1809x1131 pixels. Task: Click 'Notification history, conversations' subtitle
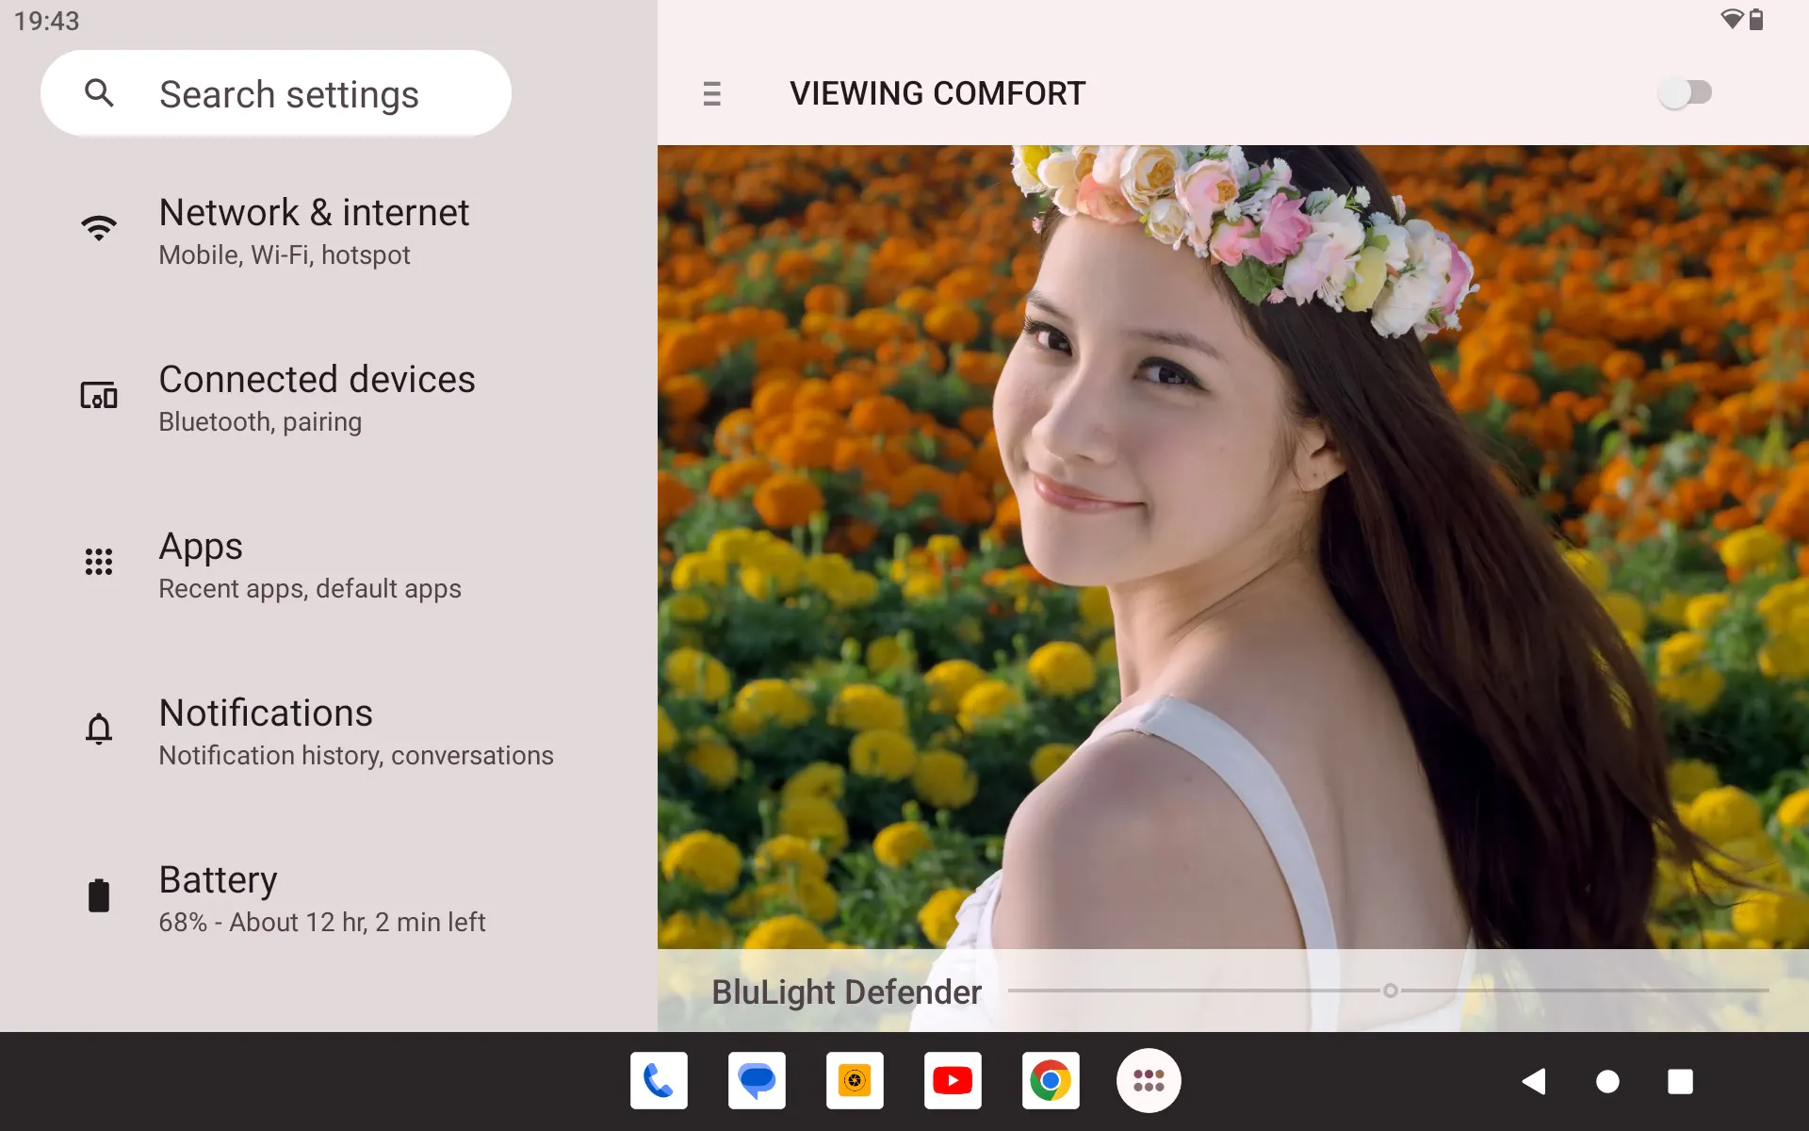coord(356,756)
